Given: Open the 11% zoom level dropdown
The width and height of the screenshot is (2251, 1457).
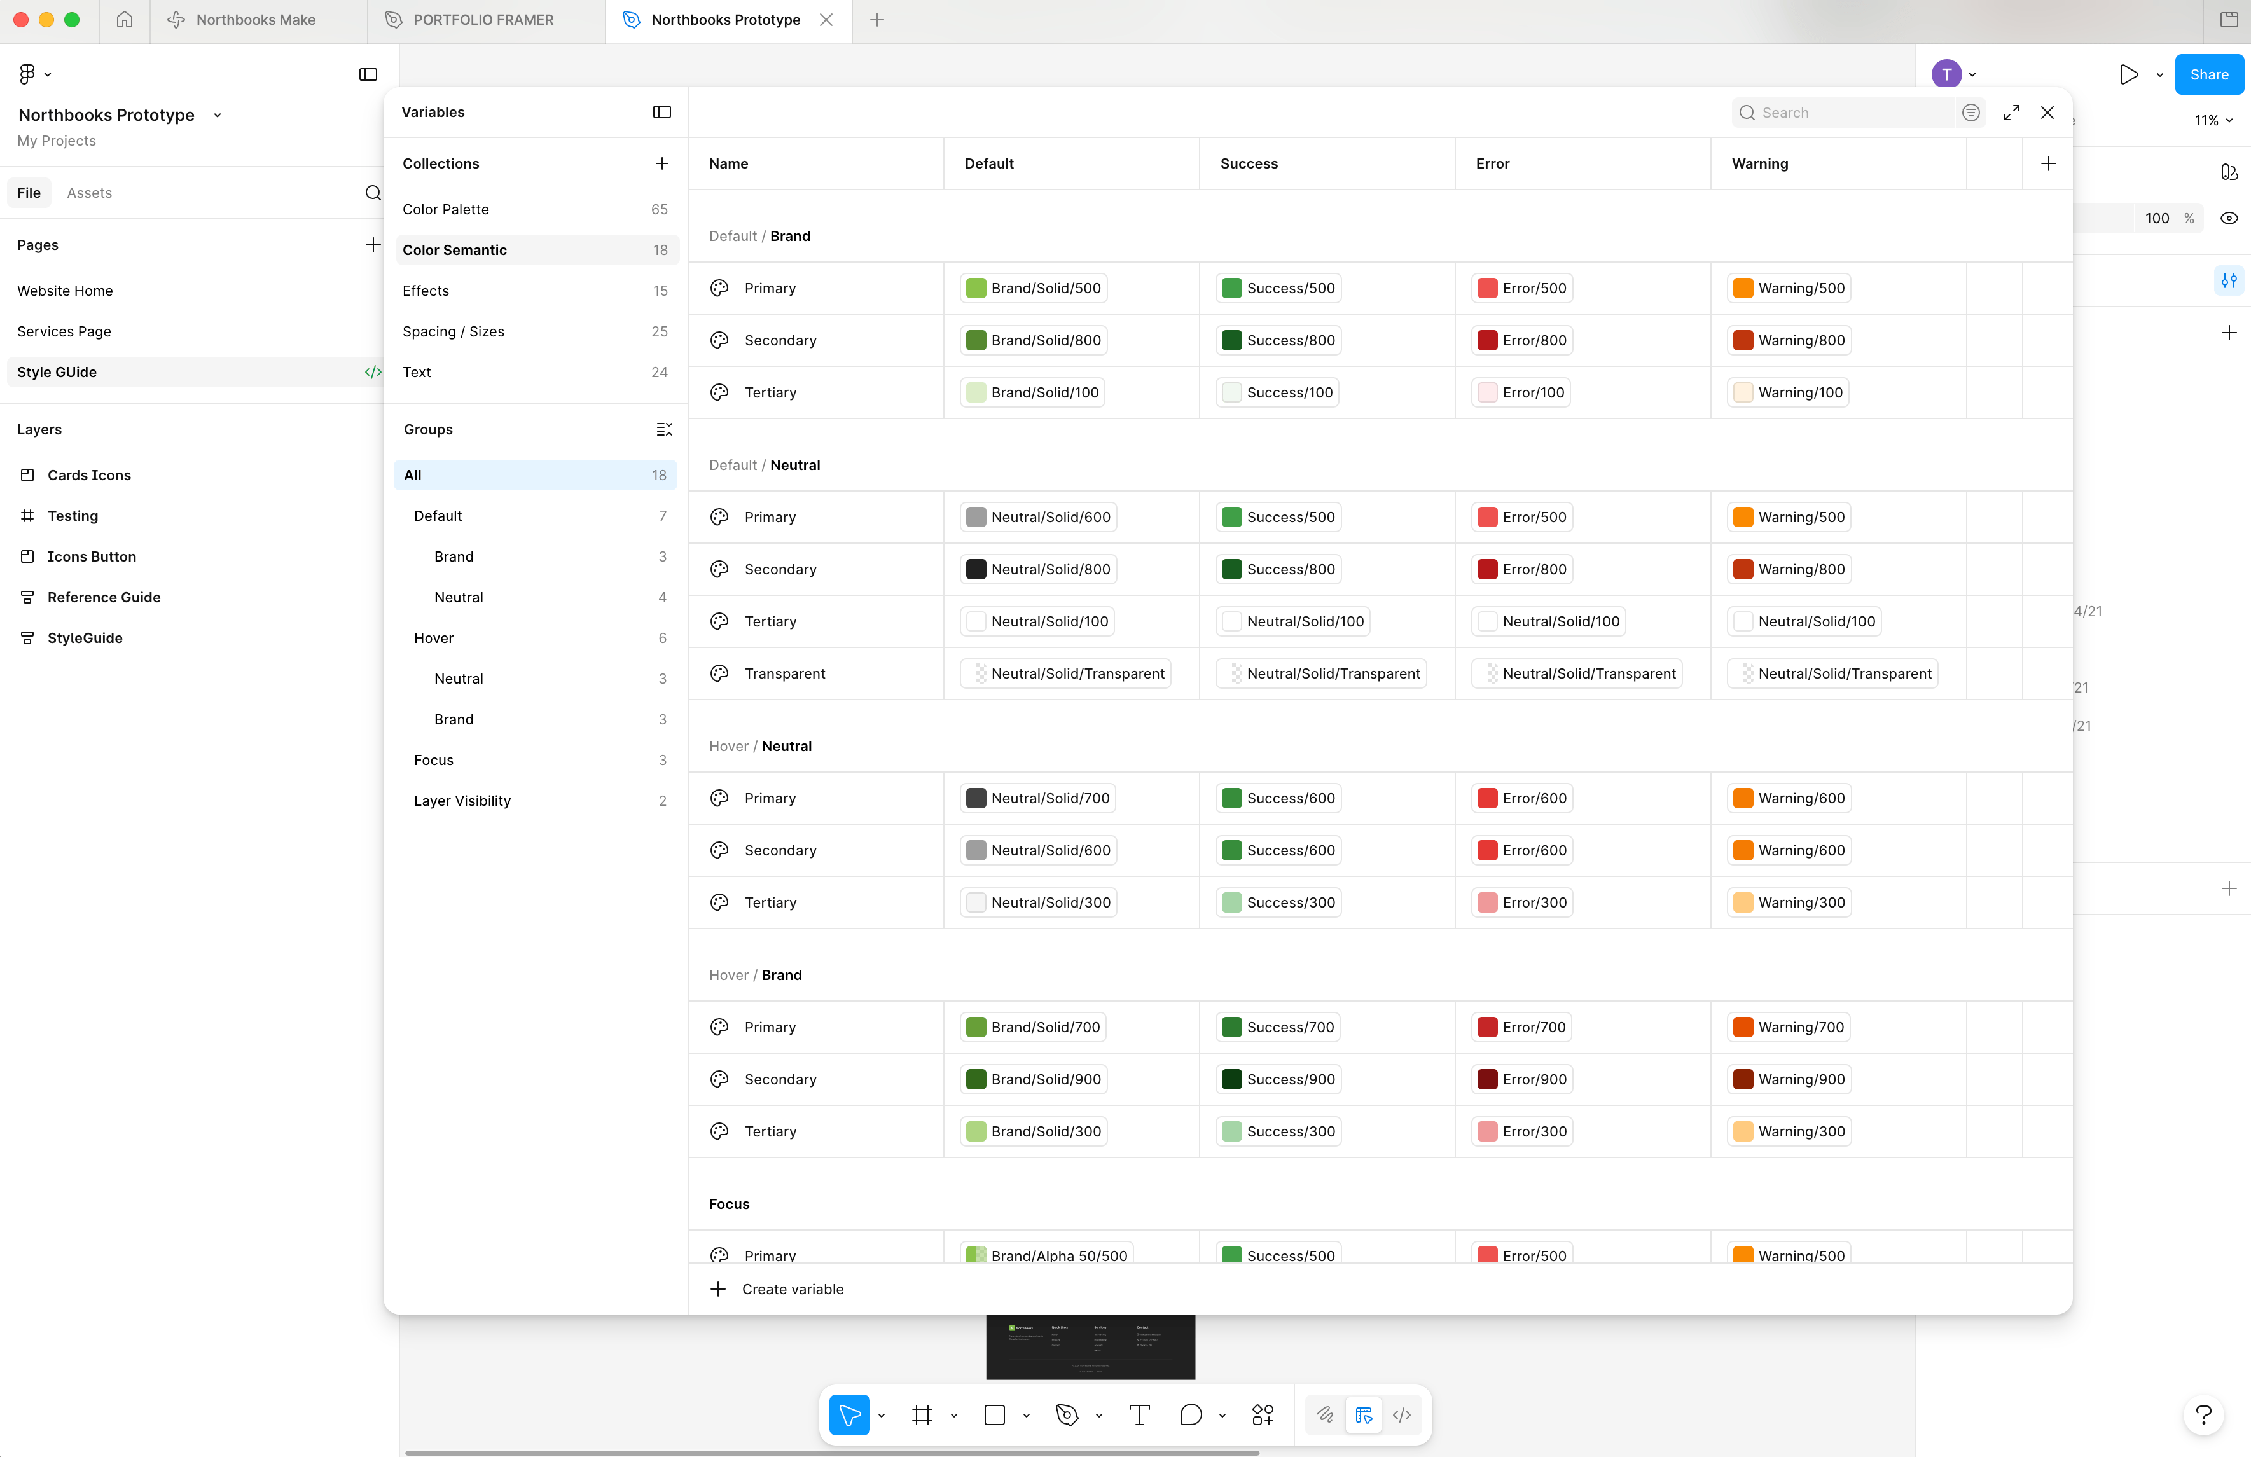Looking at the screenshot, I should pyautogui.click(x=2213, y=120).
